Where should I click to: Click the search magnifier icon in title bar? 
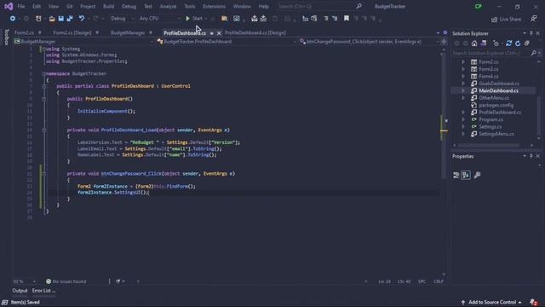tap(359, 6)
